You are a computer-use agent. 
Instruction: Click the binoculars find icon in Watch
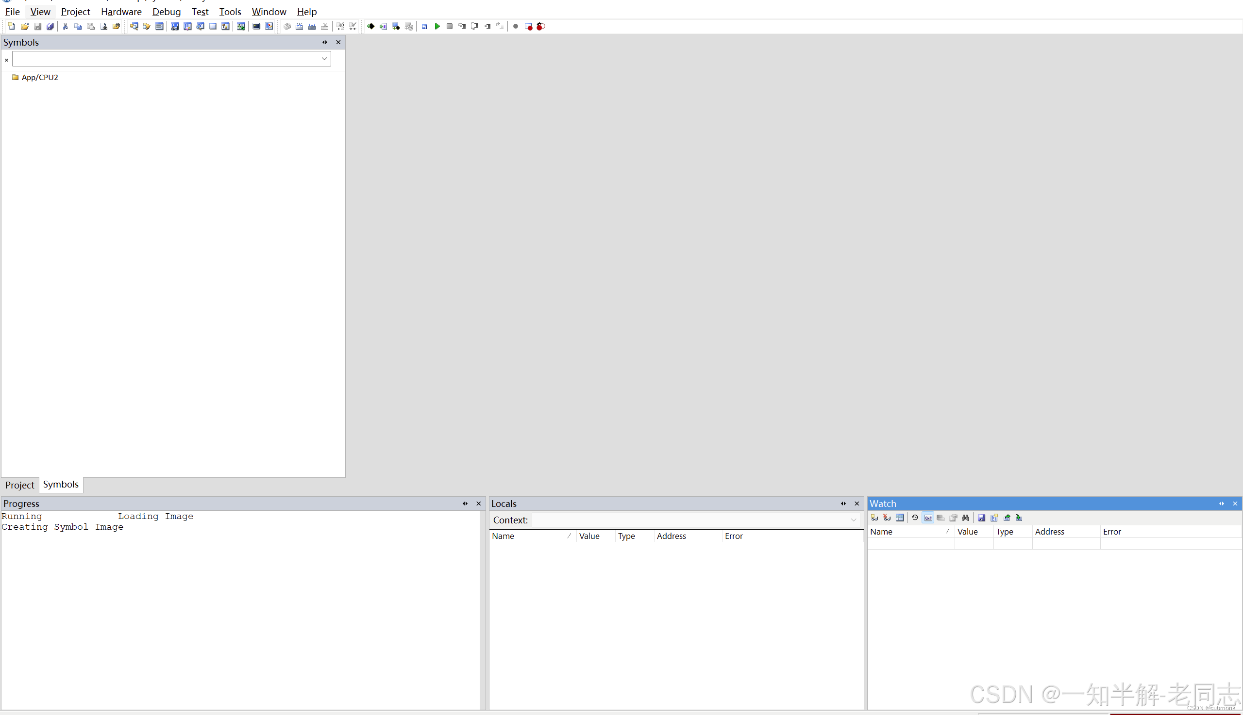pos(966,518)
